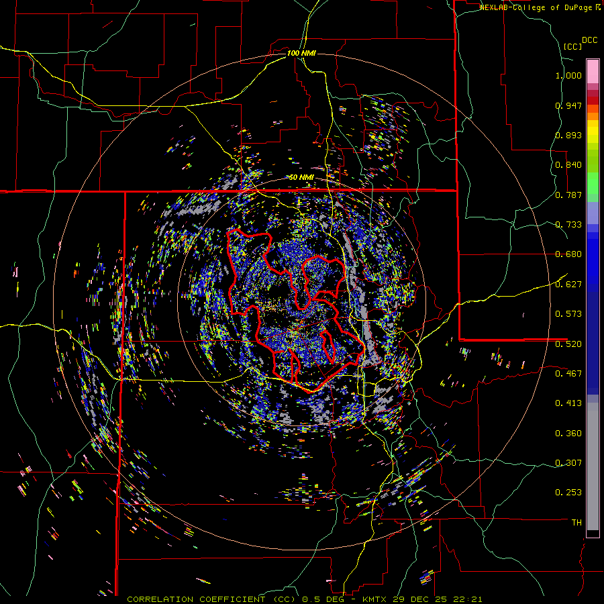
Task: Select the 0.680 scale value
Action: pos(568,254)
